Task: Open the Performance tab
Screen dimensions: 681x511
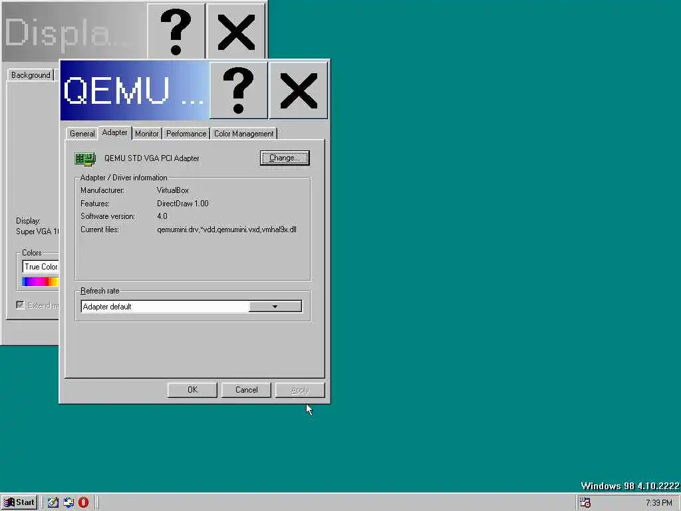Action: coord(186,133)
